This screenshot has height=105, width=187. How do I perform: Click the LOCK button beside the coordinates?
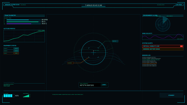[104, 85]
